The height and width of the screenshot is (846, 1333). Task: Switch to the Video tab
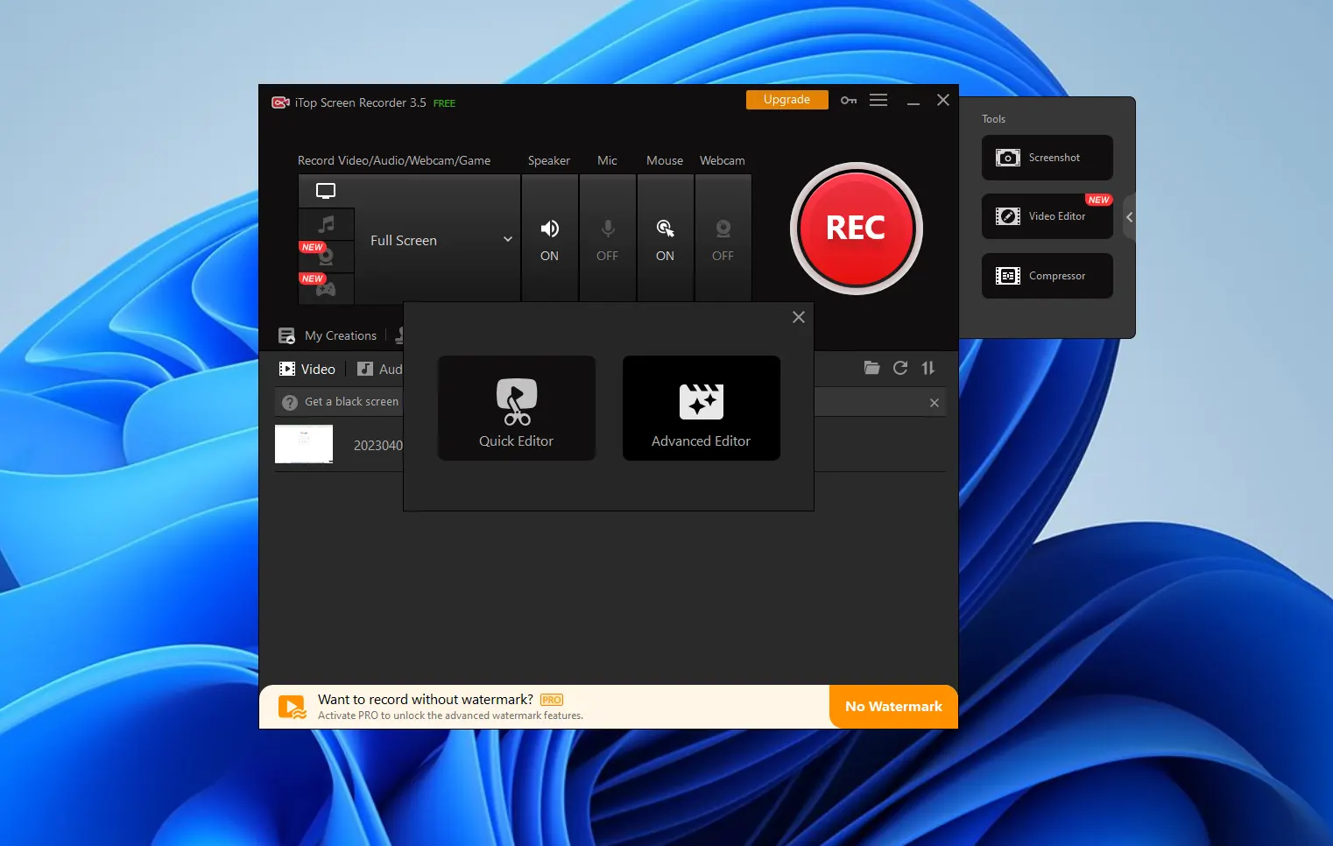click(x=307, y=370)
